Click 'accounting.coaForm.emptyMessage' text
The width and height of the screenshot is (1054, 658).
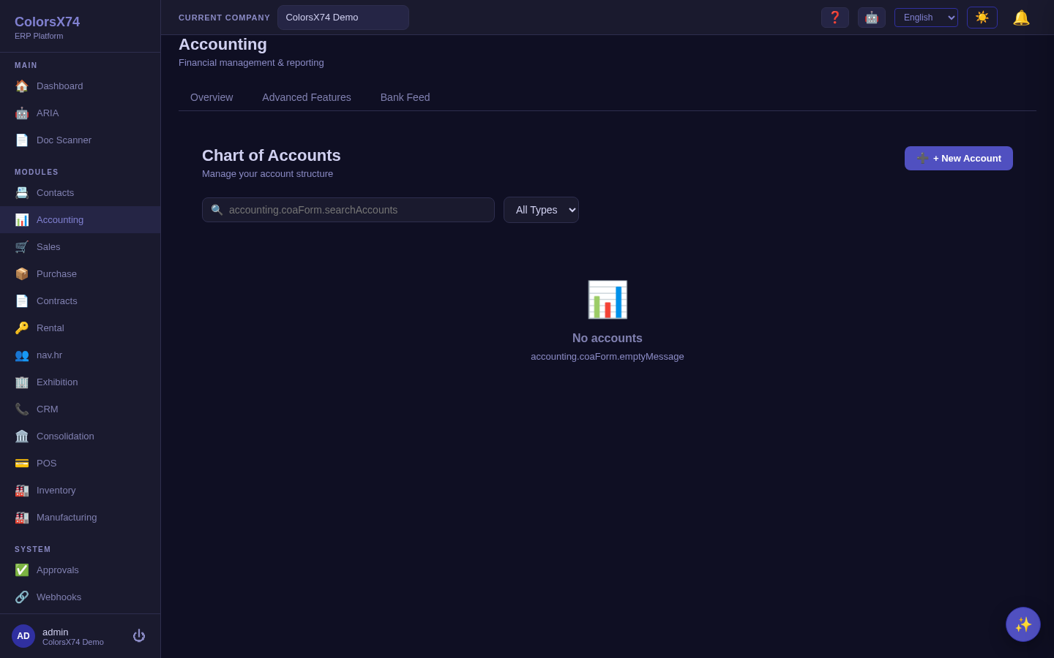[x=608, y=357]
